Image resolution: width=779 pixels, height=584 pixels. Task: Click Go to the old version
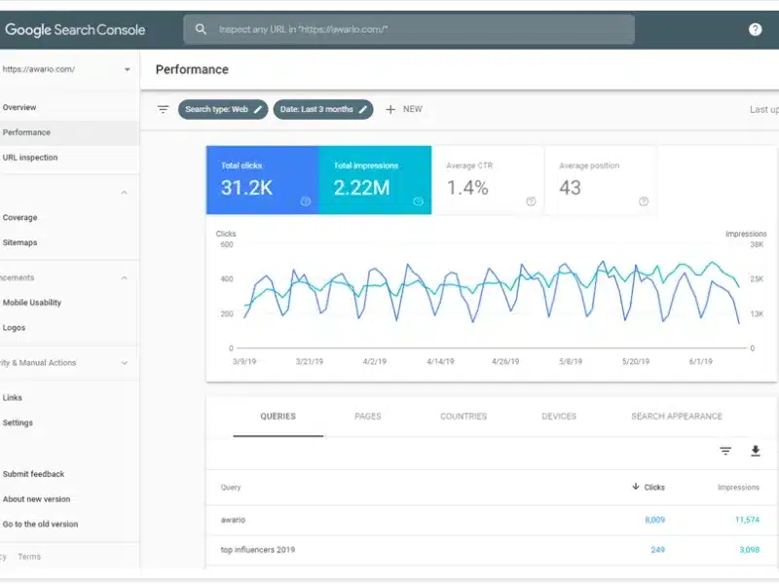(x=40, y=524)
